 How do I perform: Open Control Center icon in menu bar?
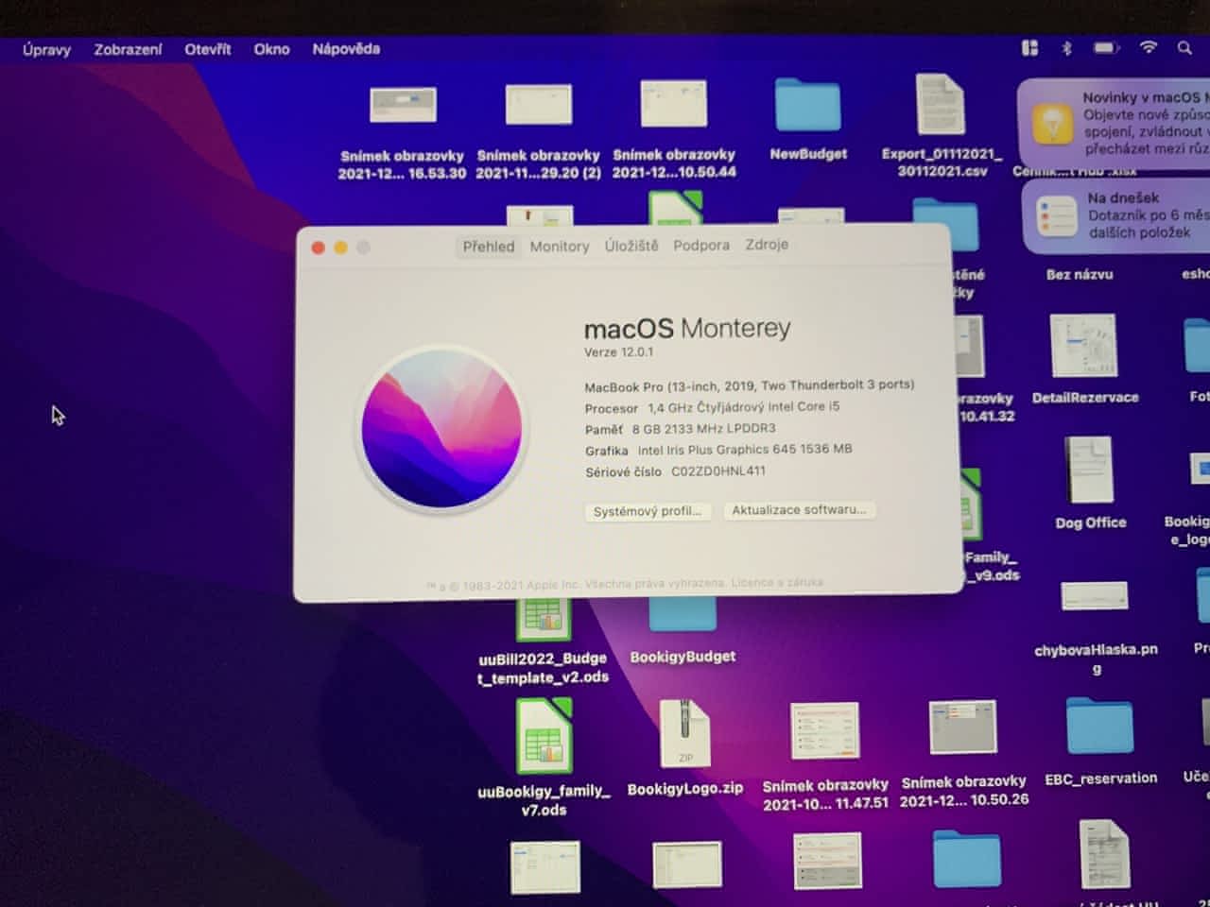[x=1030, y=48]
